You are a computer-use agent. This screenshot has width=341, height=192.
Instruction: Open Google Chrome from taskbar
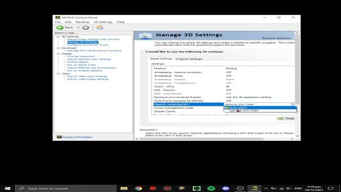click(139, 188)
